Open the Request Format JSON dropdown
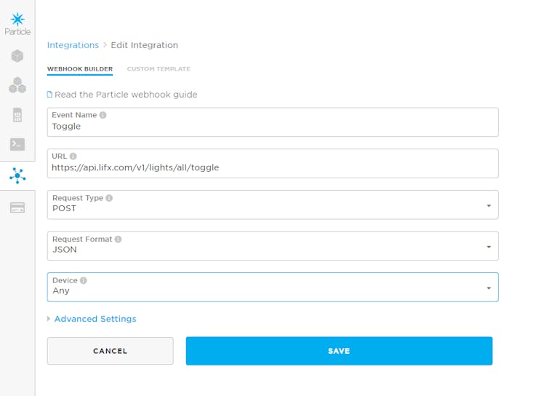 (273, 246)
